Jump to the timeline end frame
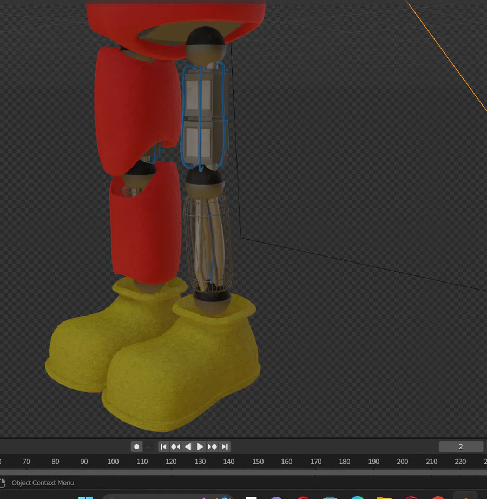Screen dimensions: 487x499 click(x=225, y=447)
